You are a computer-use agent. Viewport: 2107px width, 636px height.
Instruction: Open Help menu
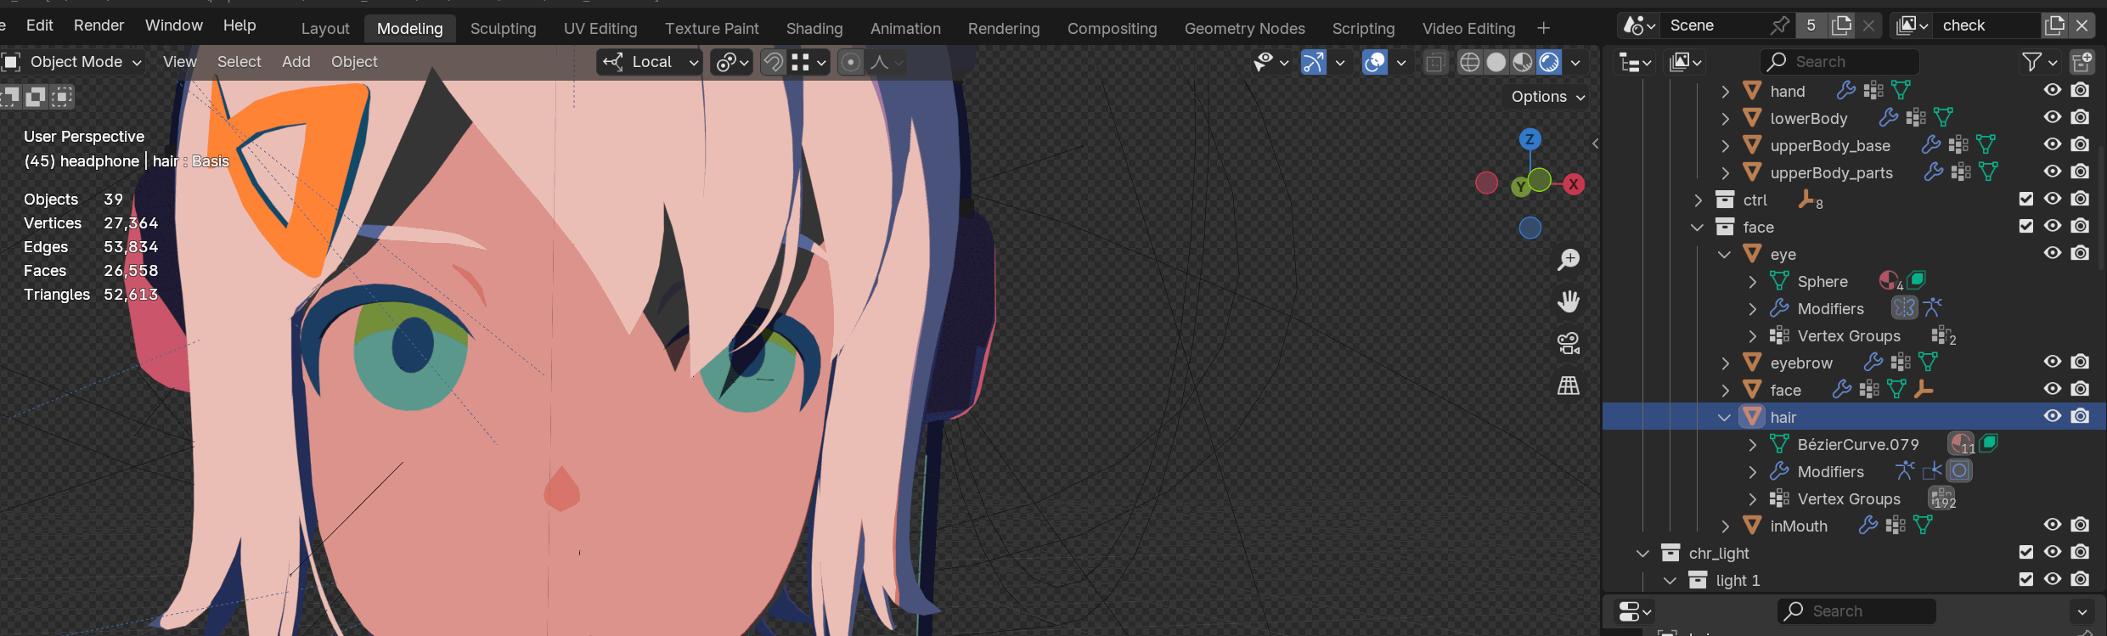tap(239, 25)
